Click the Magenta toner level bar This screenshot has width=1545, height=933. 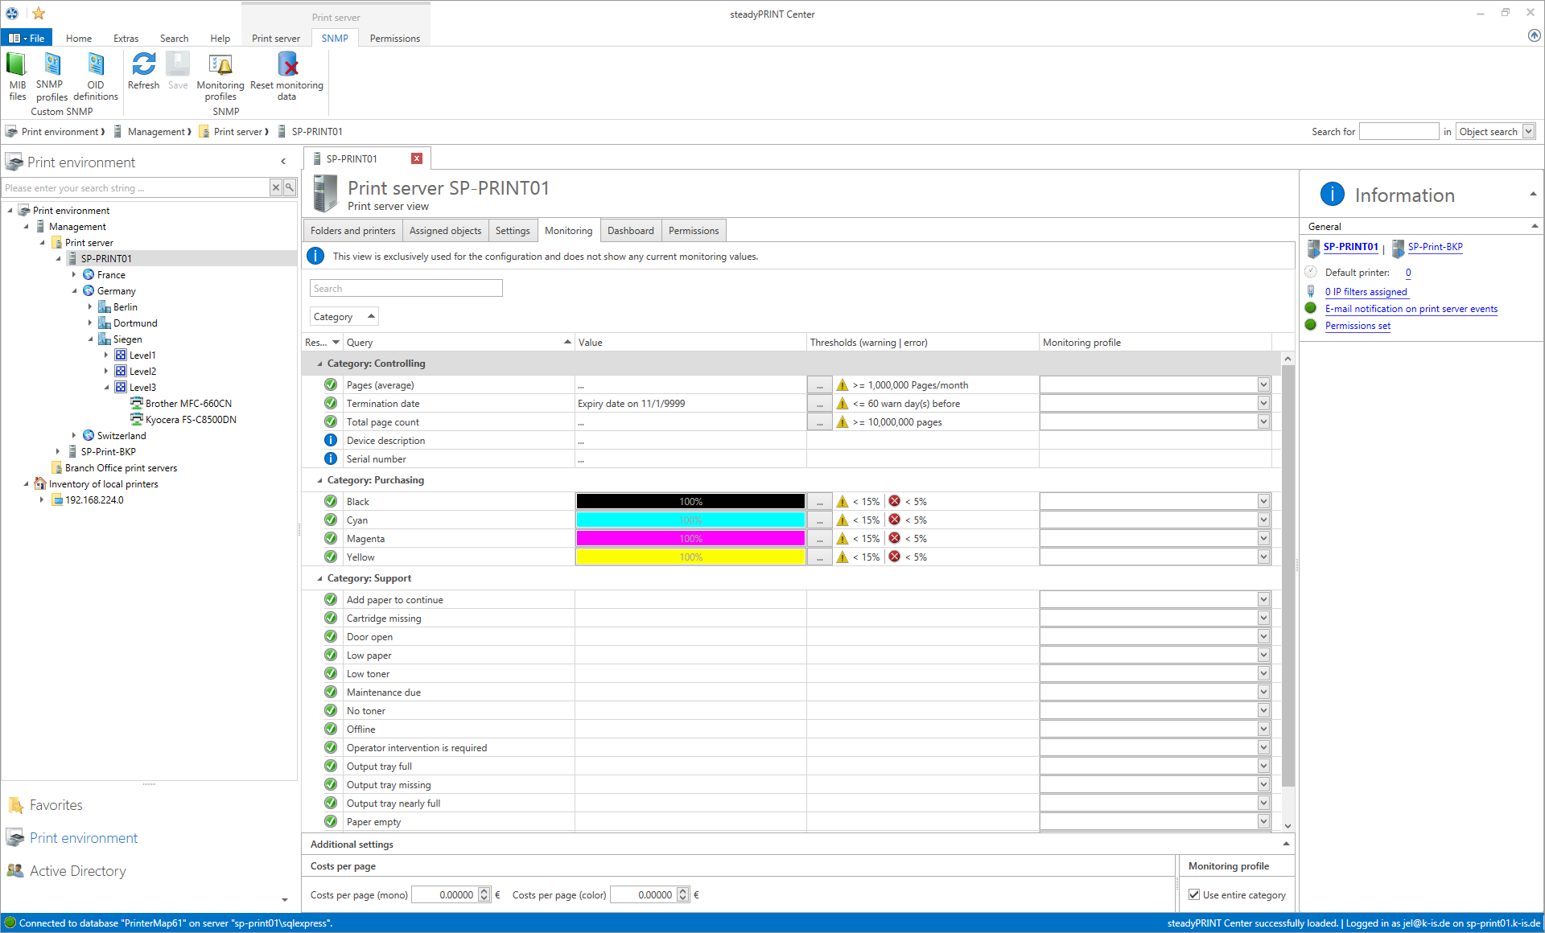click(x=690, y=539)
